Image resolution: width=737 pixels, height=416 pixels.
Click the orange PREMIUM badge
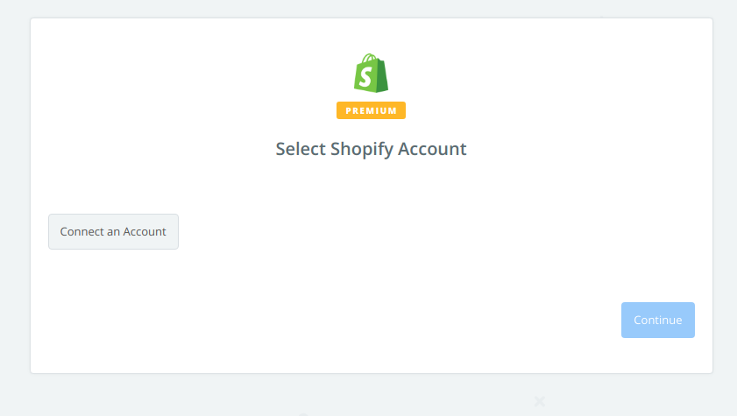click(371, 110)
